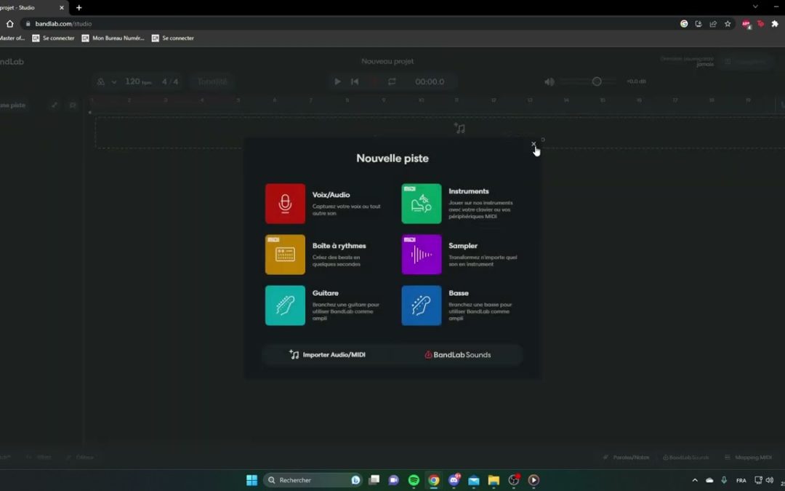Screen dimensions: 785x491
Task: Click the 120 bpm tempo field
Action: point(138,81)
